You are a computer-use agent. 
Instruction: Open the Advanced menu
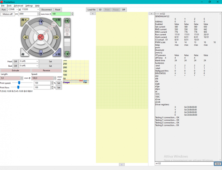click(18, 6)
